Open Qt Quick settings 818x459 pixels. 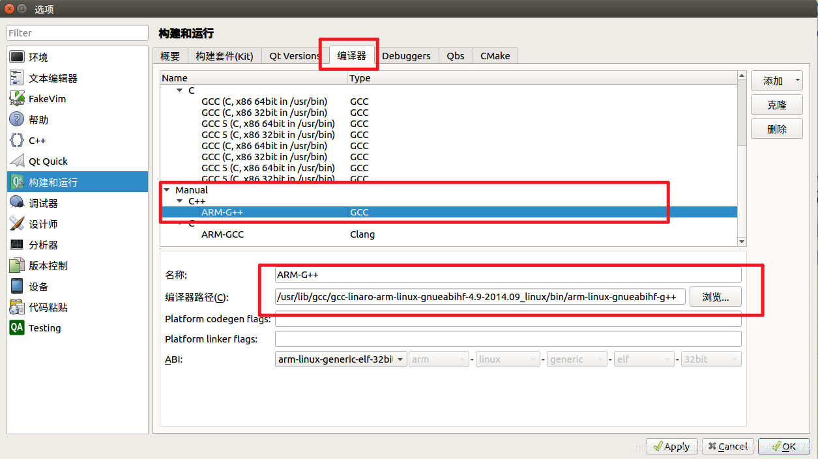tap(78, 161)
